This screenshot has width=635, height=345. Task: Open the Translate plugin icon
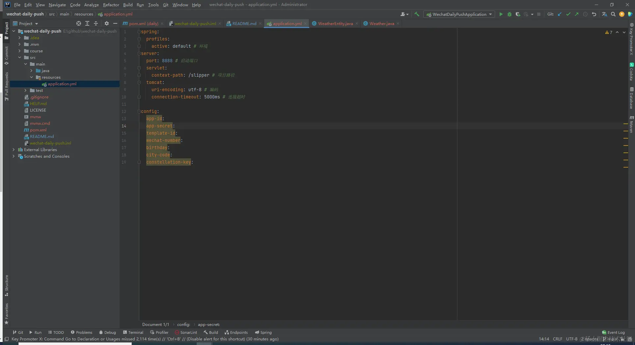click(604, 14)
